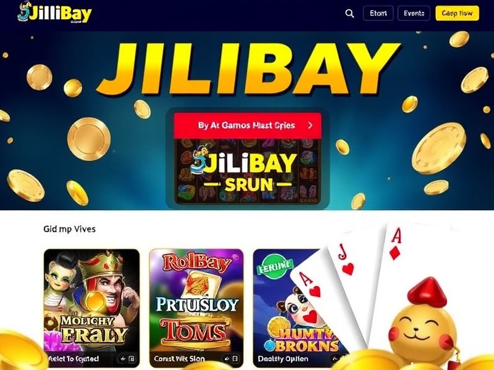Viewport: 494px width, 370px height.
Task: Click the red By At Gamos banner button
Action: click(x=248, y=125)
